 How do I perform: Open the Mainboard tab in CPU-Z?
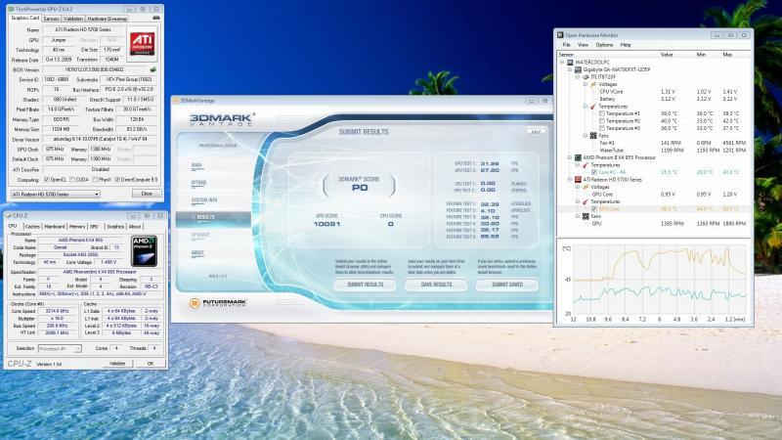(x=55, y=227)
